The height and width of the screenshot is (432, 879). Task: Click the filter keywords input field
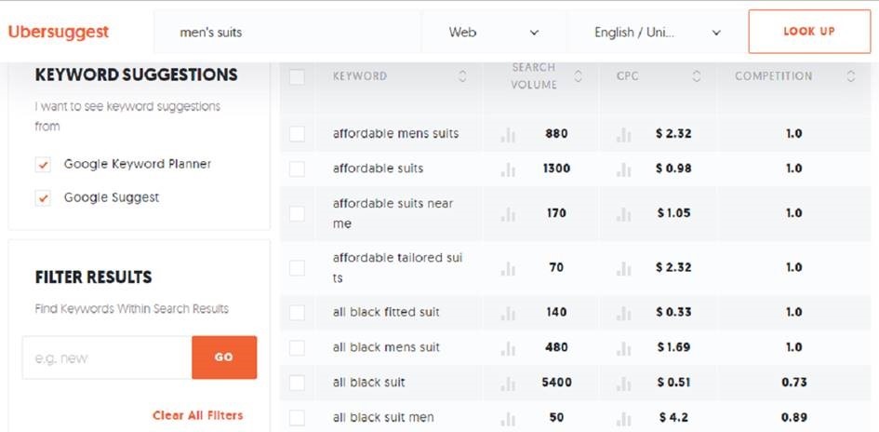click(106, 358)
